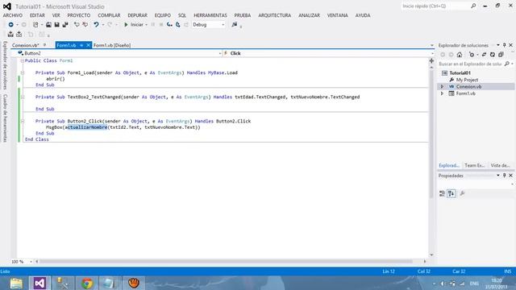Click the Step Into debug icon
Image resolution: width=516 pixels, height=290 pixels.
click(169, 25)
